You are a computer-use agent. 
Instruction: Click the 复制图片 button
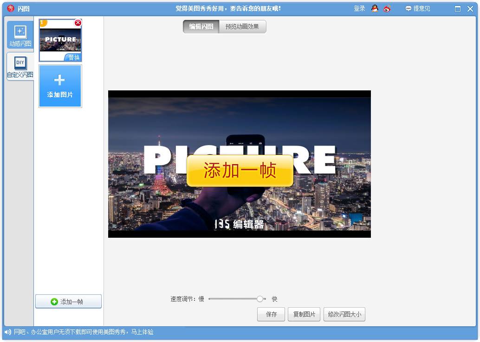tap(304, 314)
